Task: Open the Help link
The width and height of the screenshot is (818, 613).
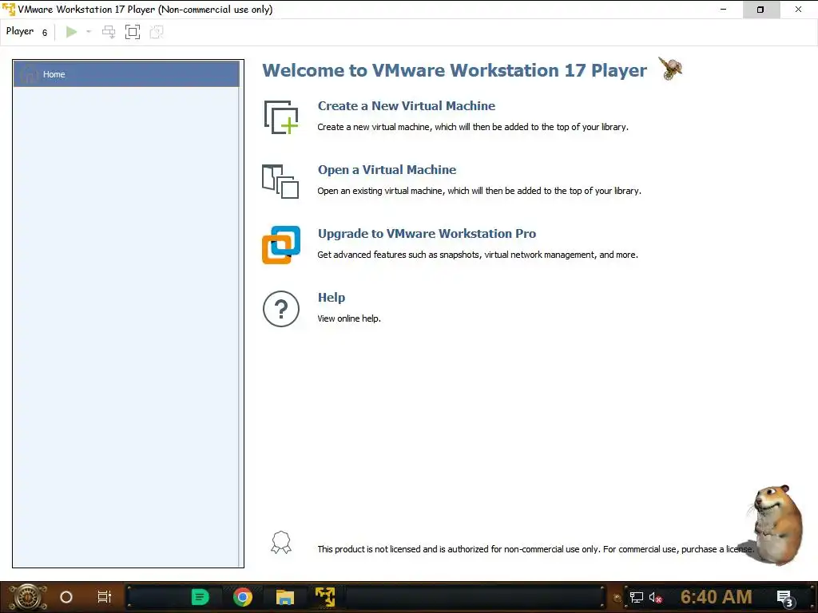Action: (x=332, y=297)
